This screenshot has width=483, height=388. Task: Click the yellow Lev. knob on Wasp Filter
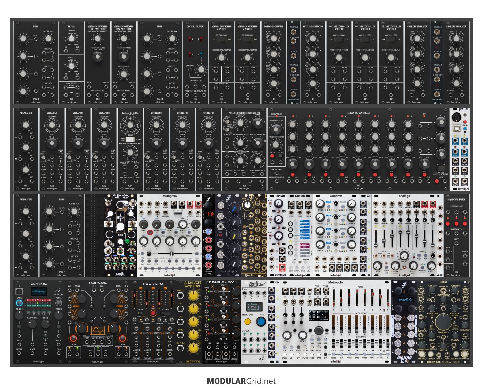194,296
